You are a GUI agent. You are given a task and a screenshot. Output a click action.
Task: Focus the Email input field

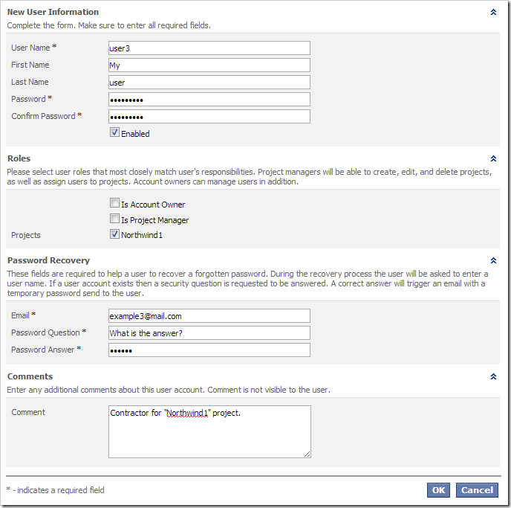[209, 316]
